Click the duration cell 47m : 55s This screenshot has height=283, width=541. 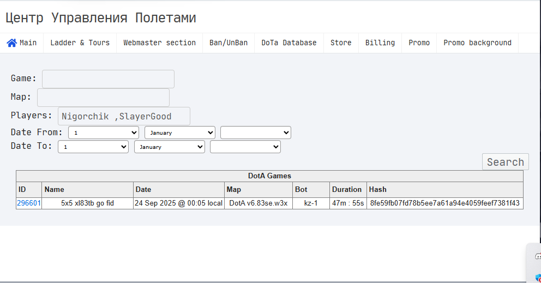(348, 203)
